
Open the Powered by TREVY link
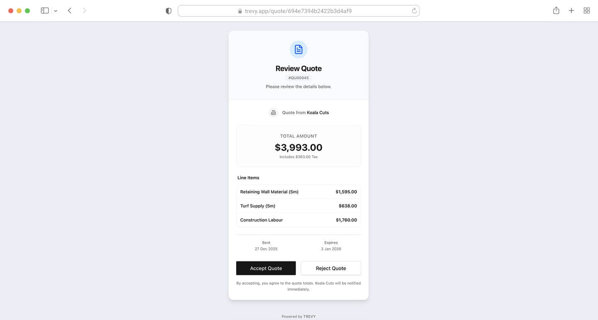click(x=299, y=316)
